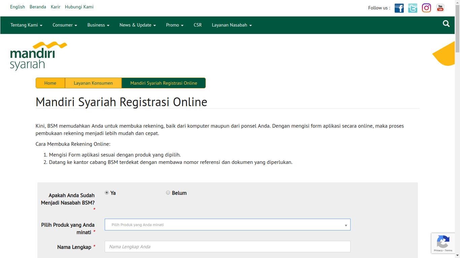The image size is (460, 258).
Task: Go to the Beranda link
Action: tap(38, 7)
